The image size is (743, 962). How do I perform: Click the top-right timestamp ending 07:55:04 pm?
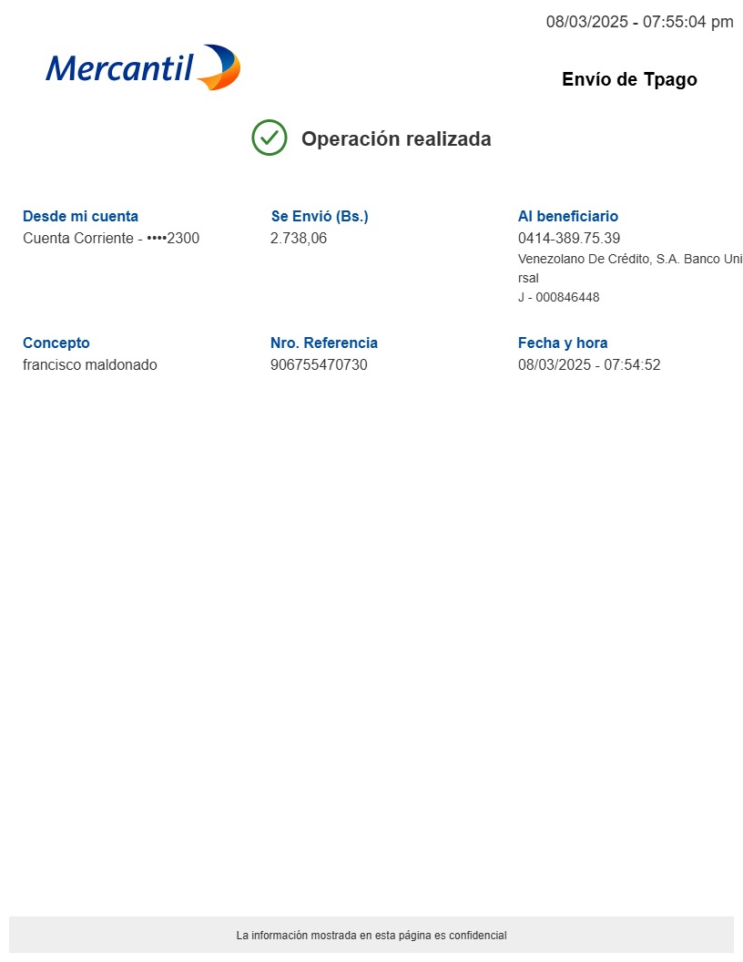tap(639, 22)
